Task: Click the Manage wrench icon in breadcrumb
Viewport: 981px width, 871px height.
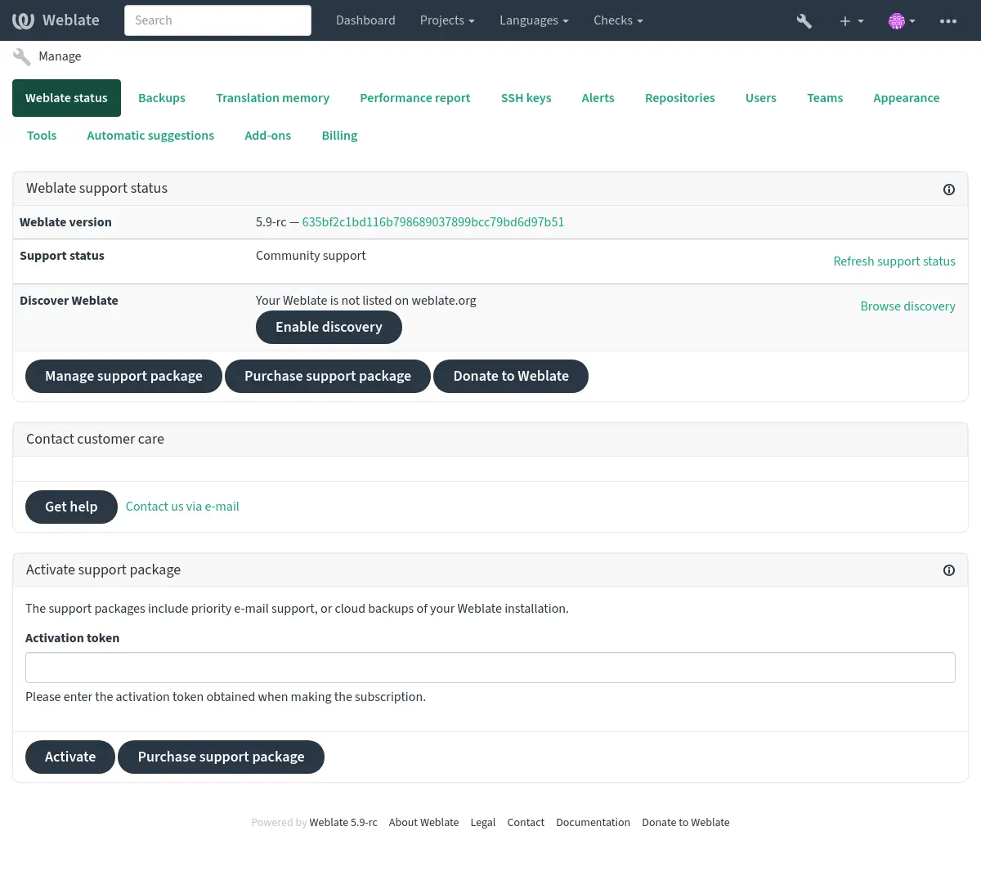Action: [x=22, y=56]
